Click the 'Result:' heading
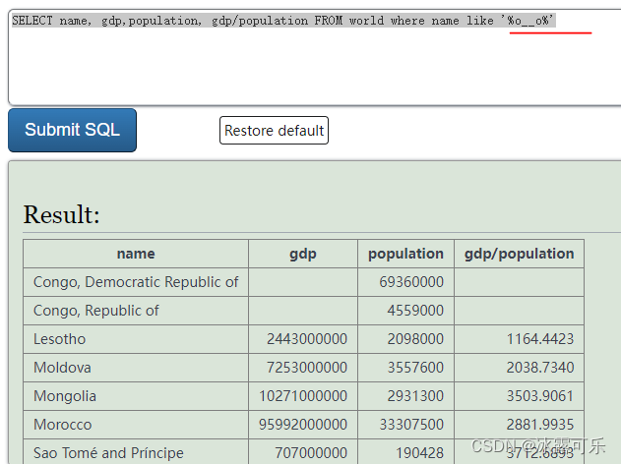The height and width of the screenshot is (464, 621). point(61,214)
